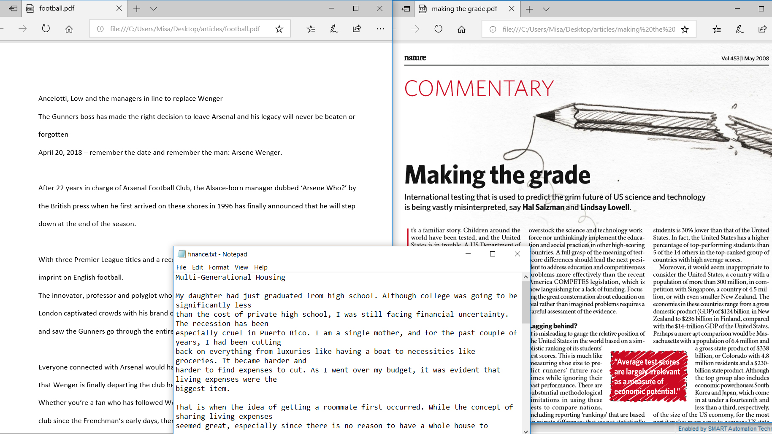Open a new tab in the left window
772x434 pixels.
tap(137, 8)
